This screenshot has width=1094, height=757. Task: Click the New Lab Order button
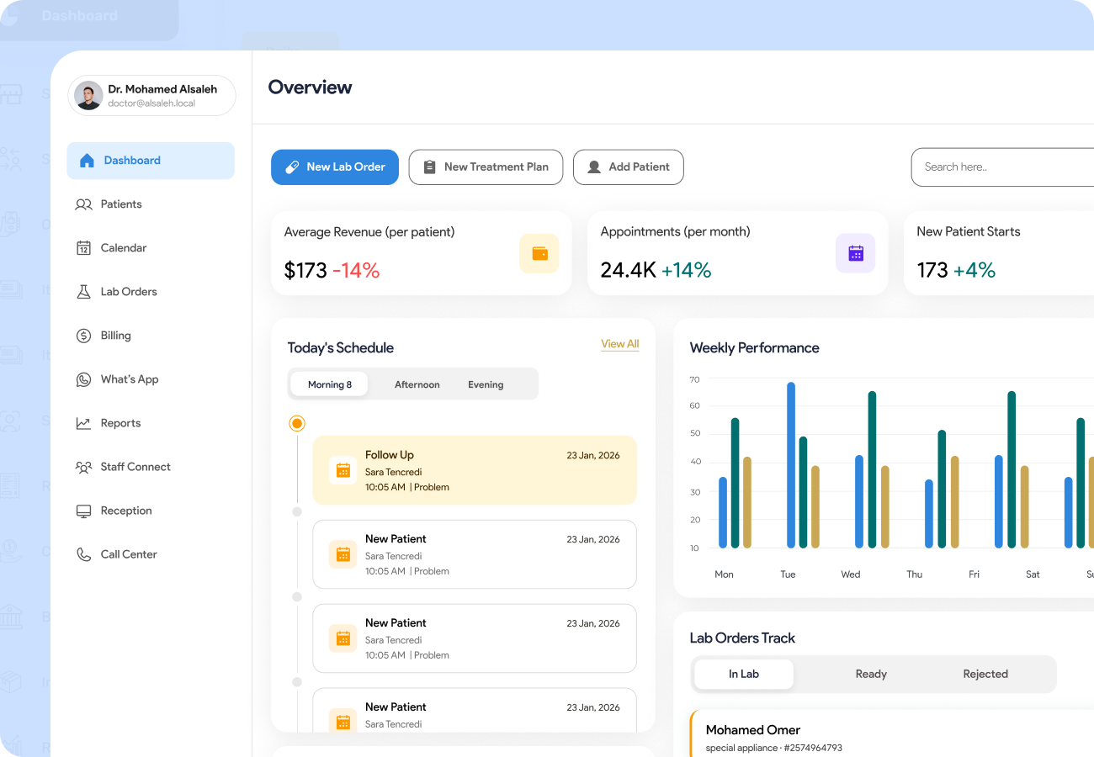pyautogui.click(x=335, y=167)
